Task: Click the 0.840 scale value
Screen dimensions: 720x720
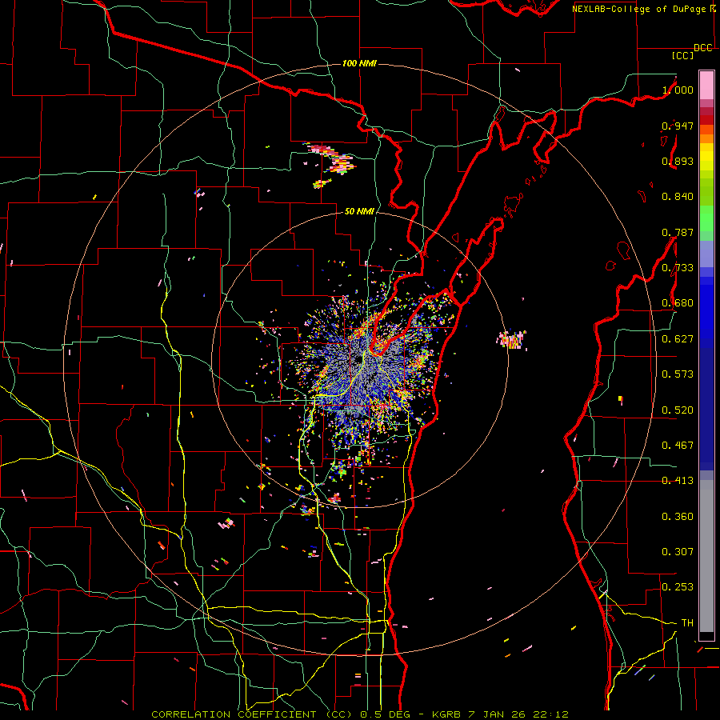Action: pyautogui.click(x=678, y=197)
